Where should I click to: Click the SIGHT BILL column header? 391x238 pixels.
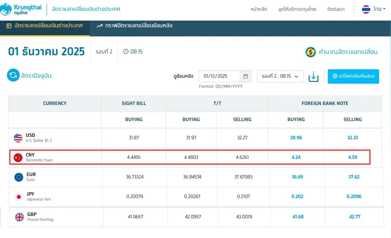[134, 103]
